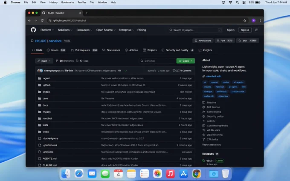The width and height of the screenshot is (290, 181).
Task: Expand the main branch dropdown
Action: point(44,61)
